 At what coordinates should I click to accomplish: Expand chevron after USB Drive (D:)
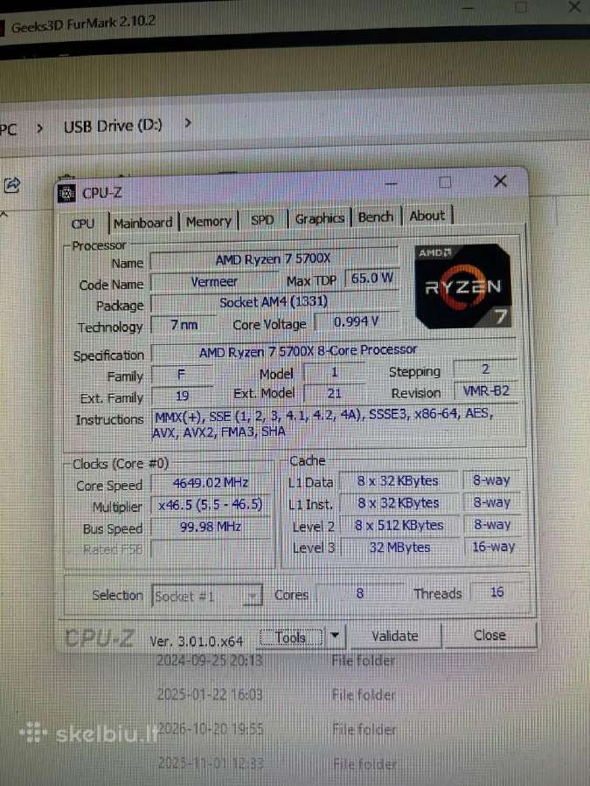coord(188,122)
